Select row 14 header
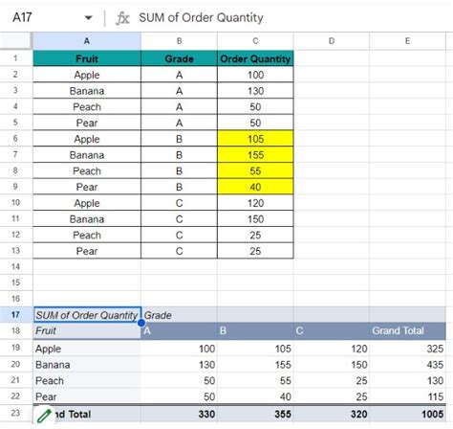This screenshot has width=453, height=429. point(16,266)
